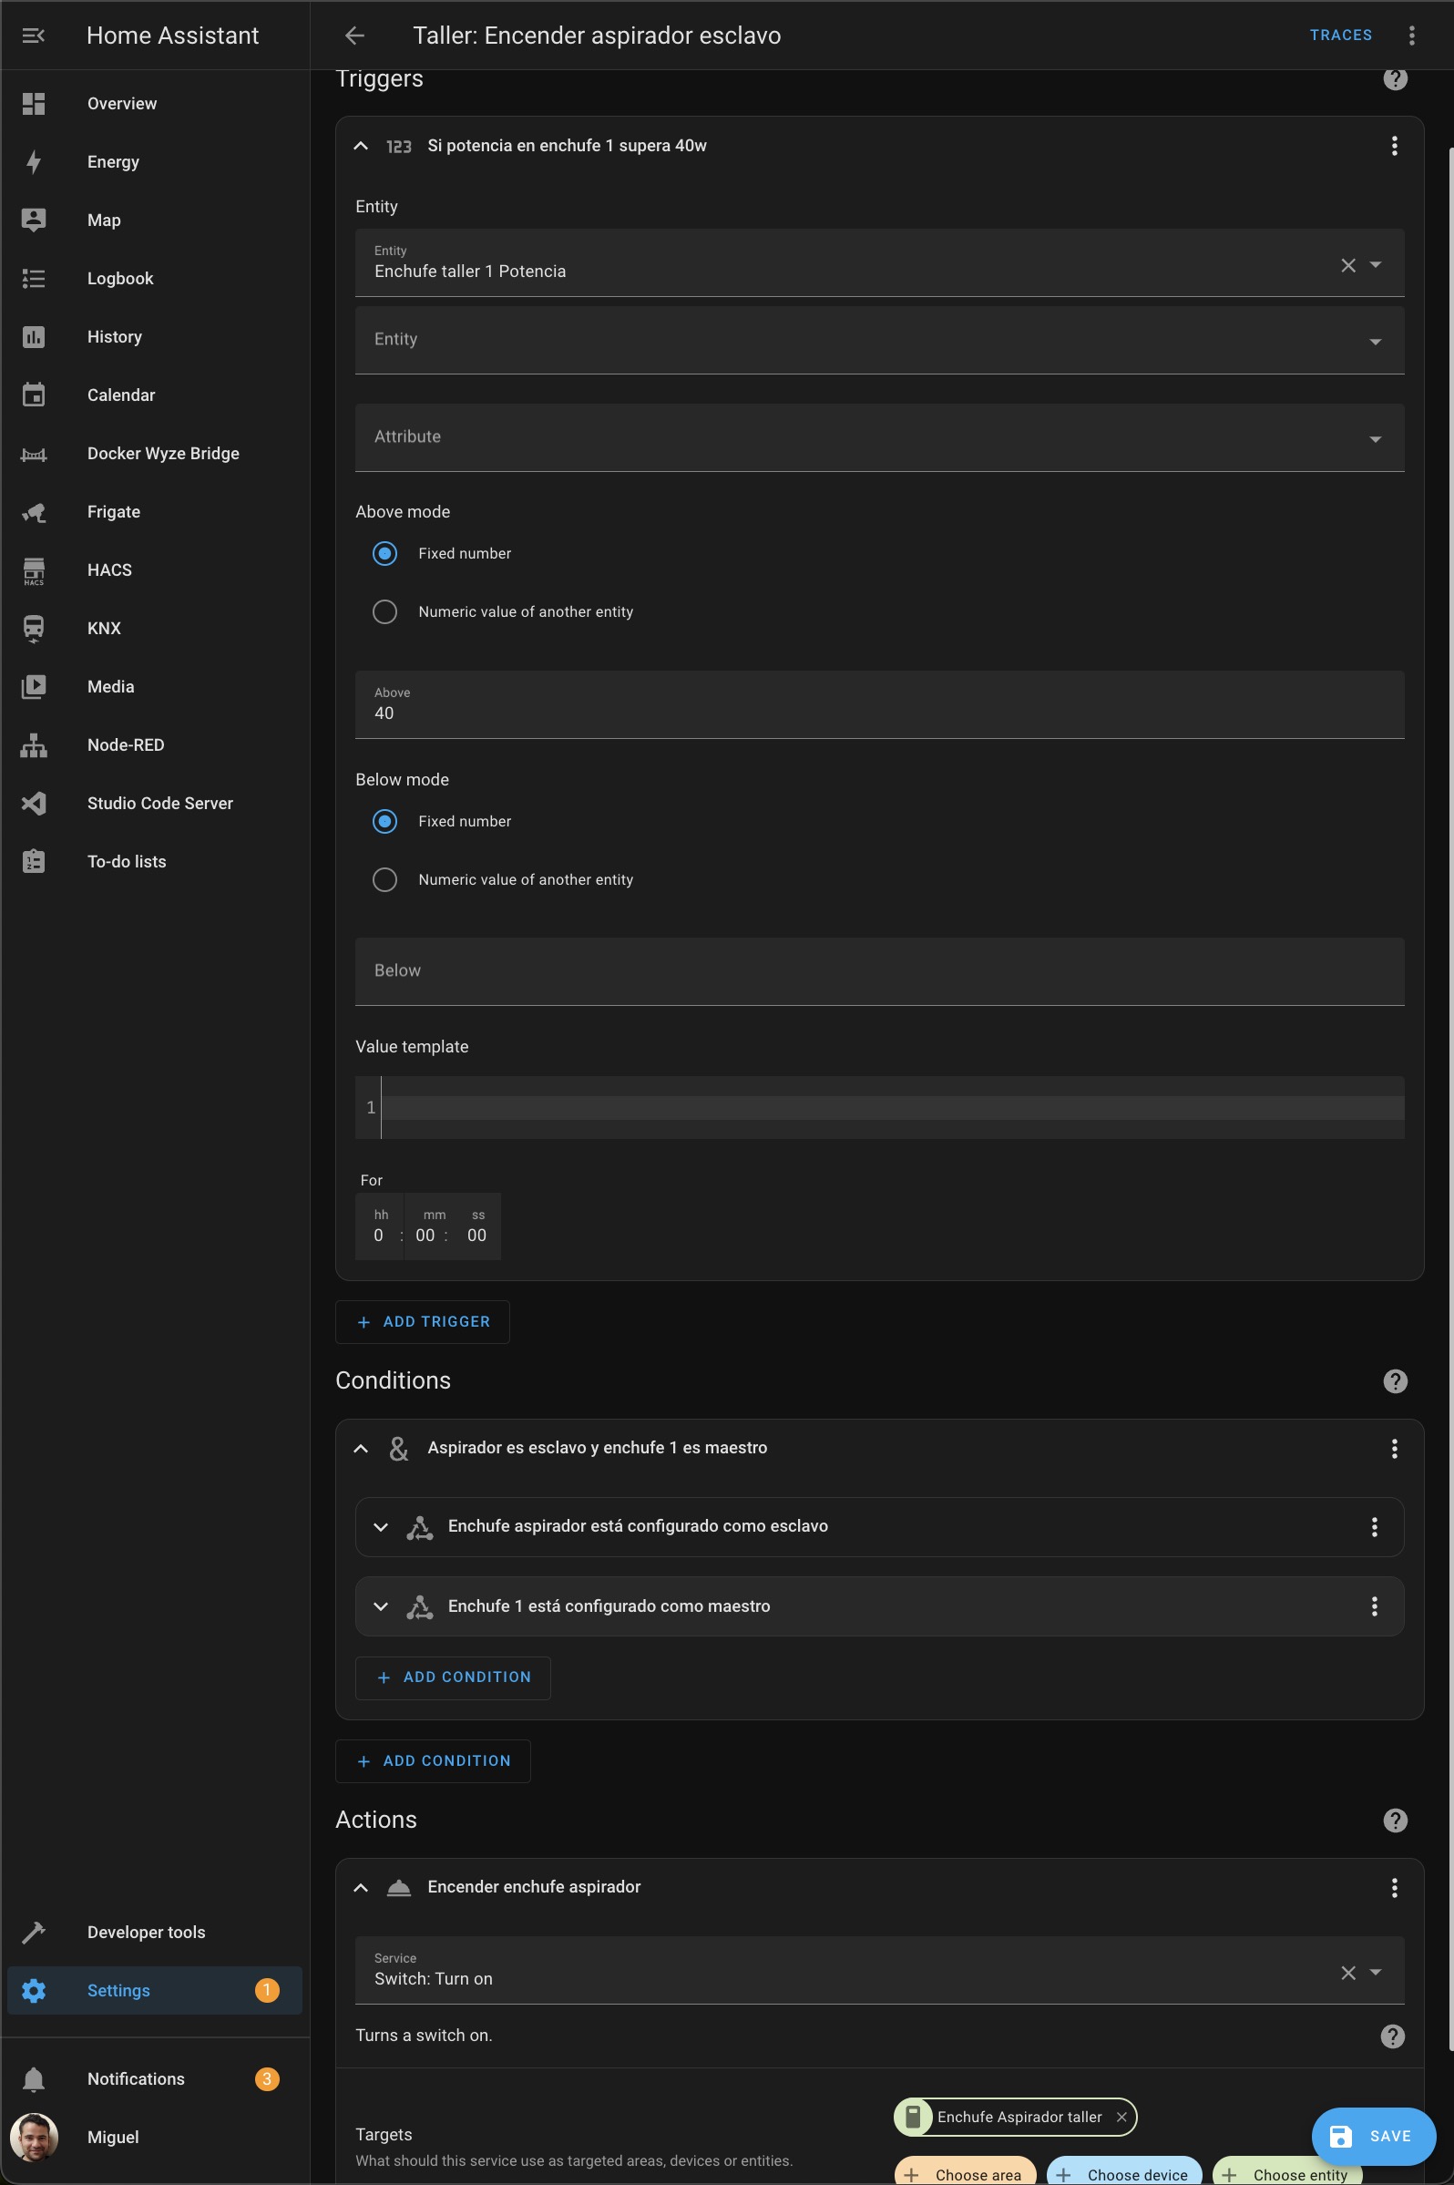
Task: Click ADD TRIGGER button
Action: tap(422, 1322)
